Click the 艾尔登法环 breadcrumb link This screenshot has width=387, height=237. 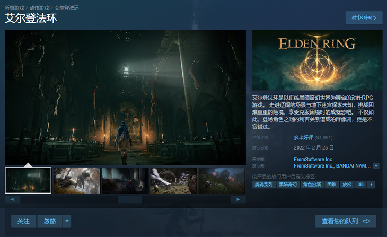click(x=67, y=8)
